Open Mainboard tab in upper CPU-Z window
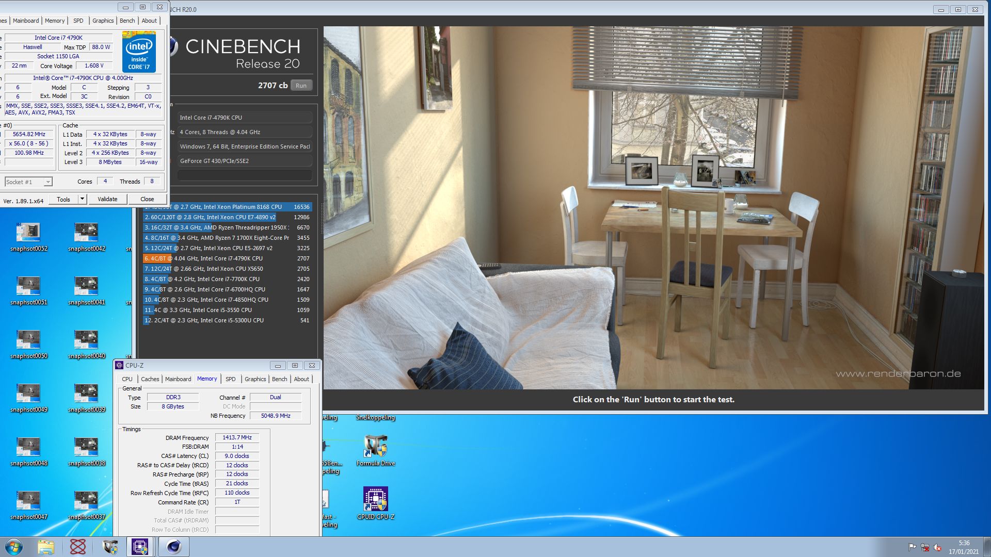This screenshot has height=557, width=991. click(26, 21)
